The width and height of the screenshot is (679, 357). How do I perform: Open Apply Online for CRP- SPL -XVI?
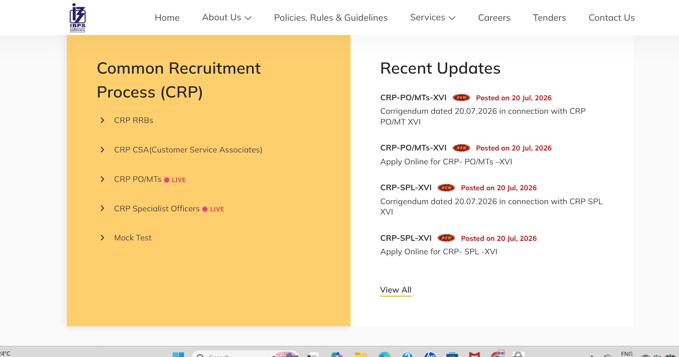(439, 252)
